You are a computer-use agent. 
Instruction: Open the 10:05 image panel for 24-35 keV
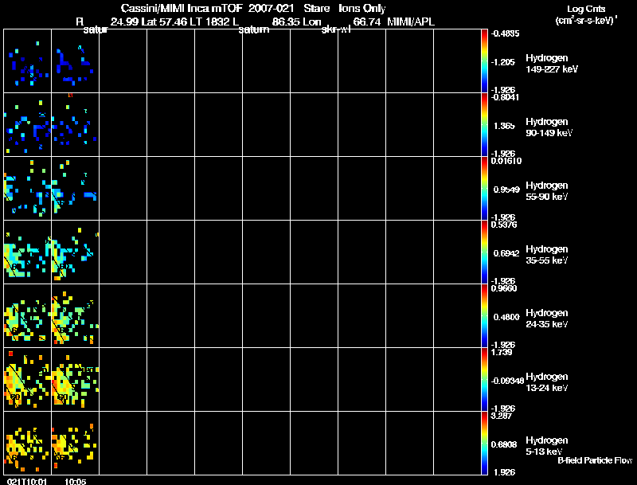tap(75, 316)
